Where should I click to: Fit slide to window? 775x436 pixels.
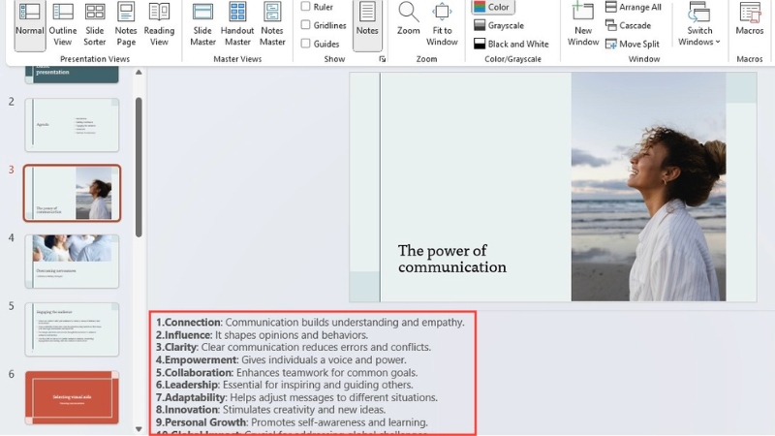(442, 25)
